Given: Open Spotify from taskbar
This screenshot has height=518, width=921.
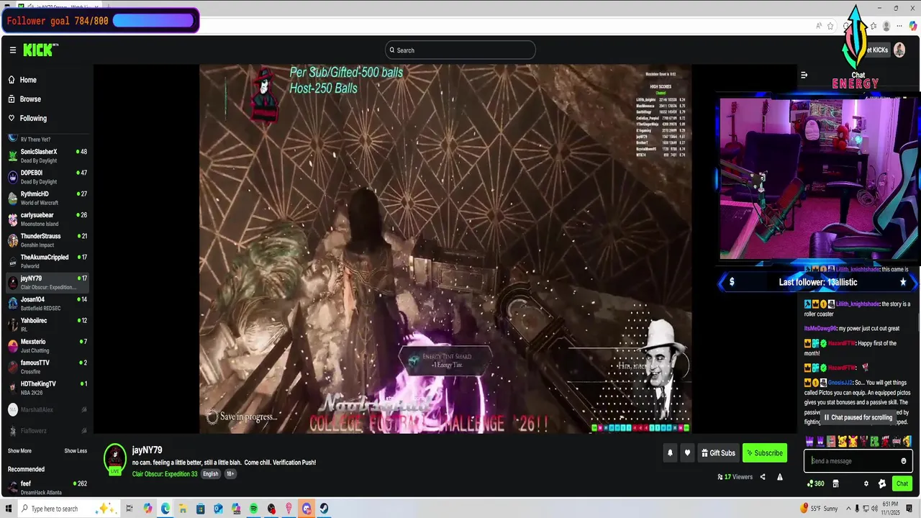Looking at the screenshot, I should (254, 509).
